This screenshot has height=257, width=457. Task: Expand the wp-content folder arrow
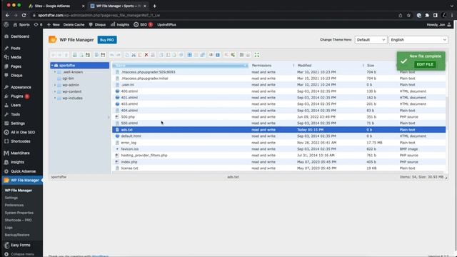[x=55, y=91]
